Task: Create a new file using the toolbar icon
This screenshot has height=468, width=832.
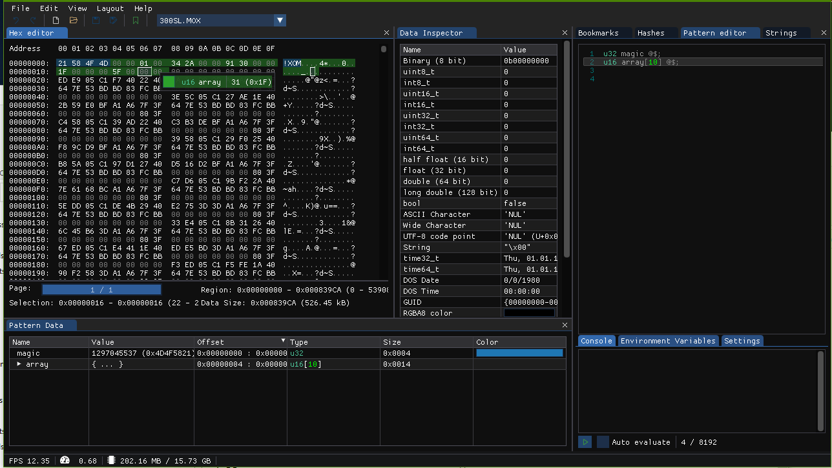Action: pos(56,20)
